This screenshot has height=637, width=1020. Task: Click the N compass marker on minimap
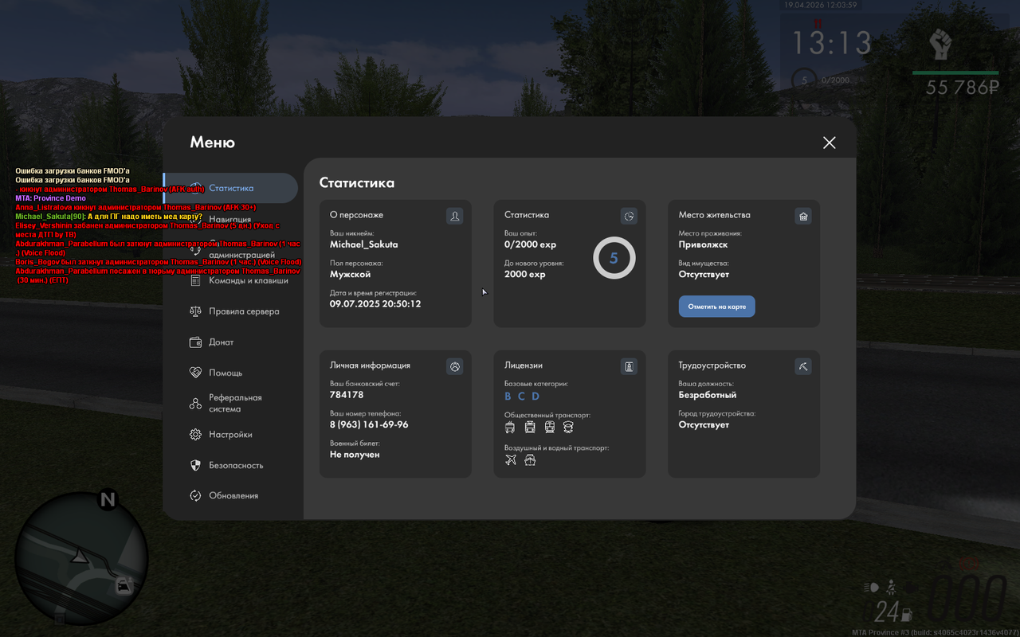click(108, 500)
